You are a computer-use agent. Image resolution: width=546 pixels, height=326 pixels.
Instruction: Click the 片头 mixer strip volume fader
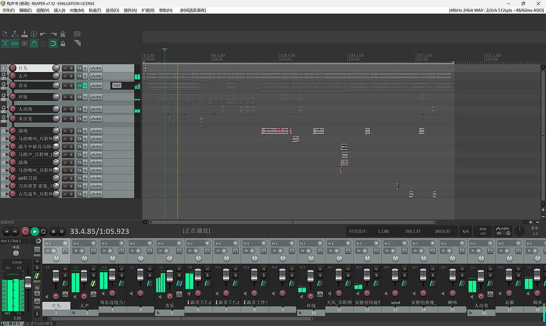coord(55,276)
